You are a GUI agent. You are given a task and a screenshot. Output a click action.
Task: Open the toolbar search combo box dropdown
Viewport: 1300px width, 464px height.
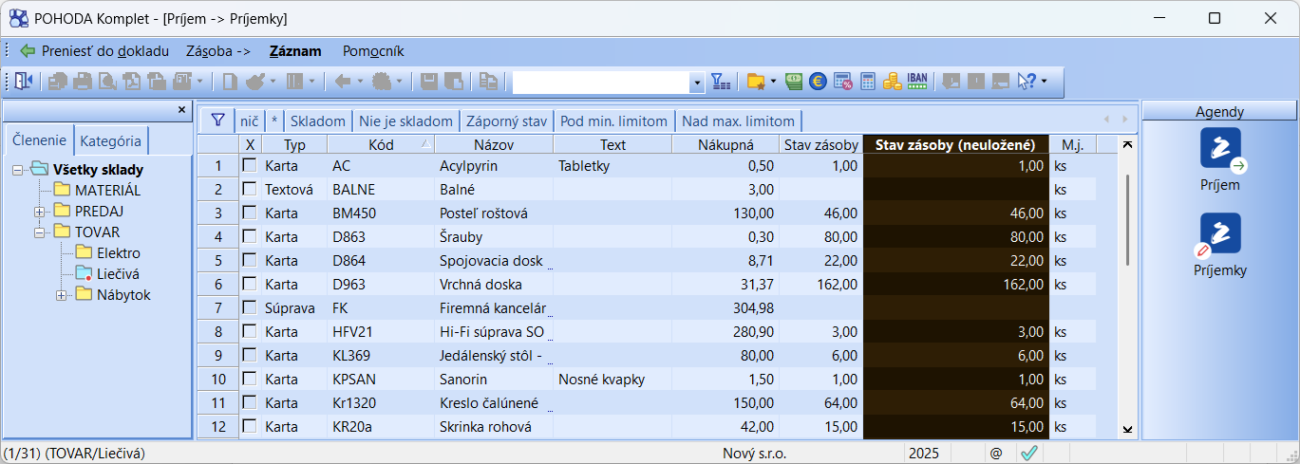(698, 84)
